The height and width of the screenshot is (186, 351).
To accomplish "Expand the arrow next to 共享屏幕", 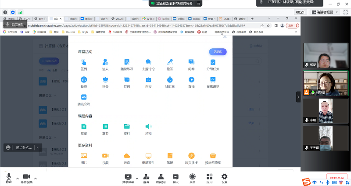I will pos(137,179).
